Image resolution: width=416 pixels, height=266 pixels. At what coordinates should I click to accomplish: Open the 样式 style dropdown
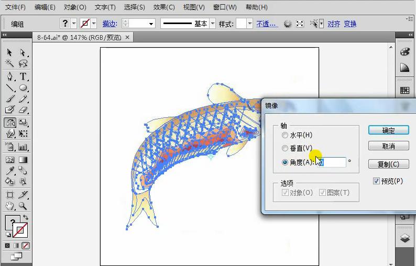(250, 24)
